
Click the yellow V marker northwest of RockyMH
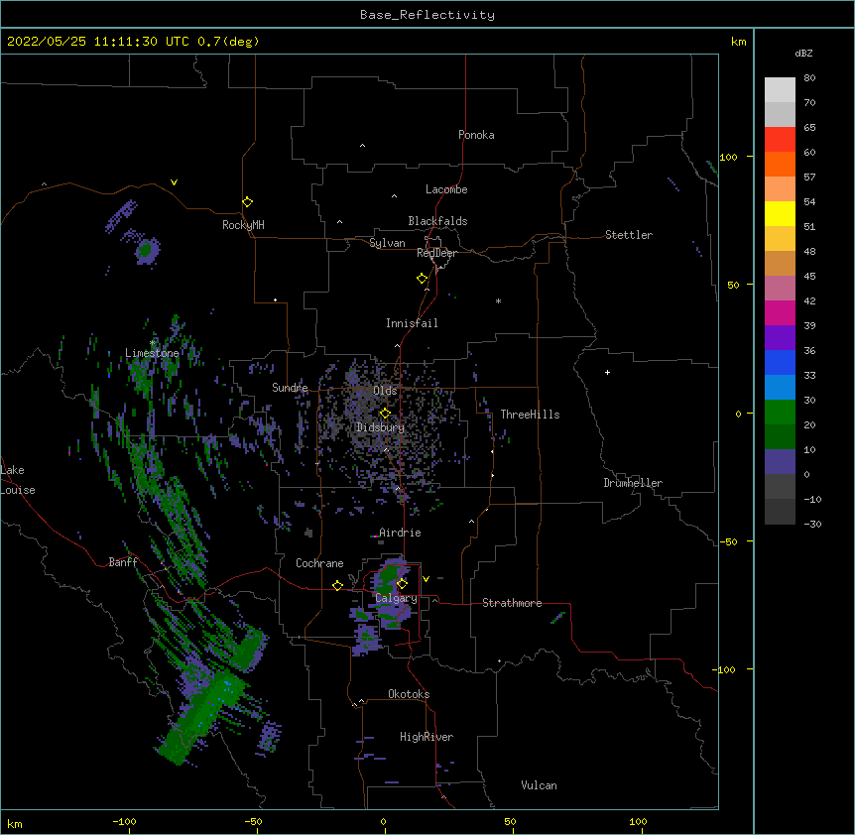(174, 182)
